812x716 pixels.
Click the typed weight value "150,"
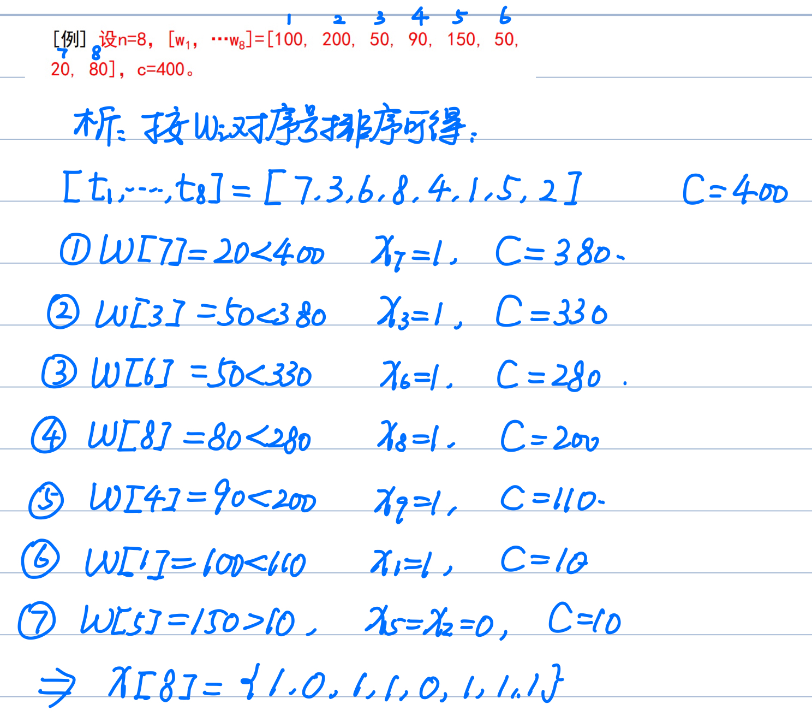[464, 39]
